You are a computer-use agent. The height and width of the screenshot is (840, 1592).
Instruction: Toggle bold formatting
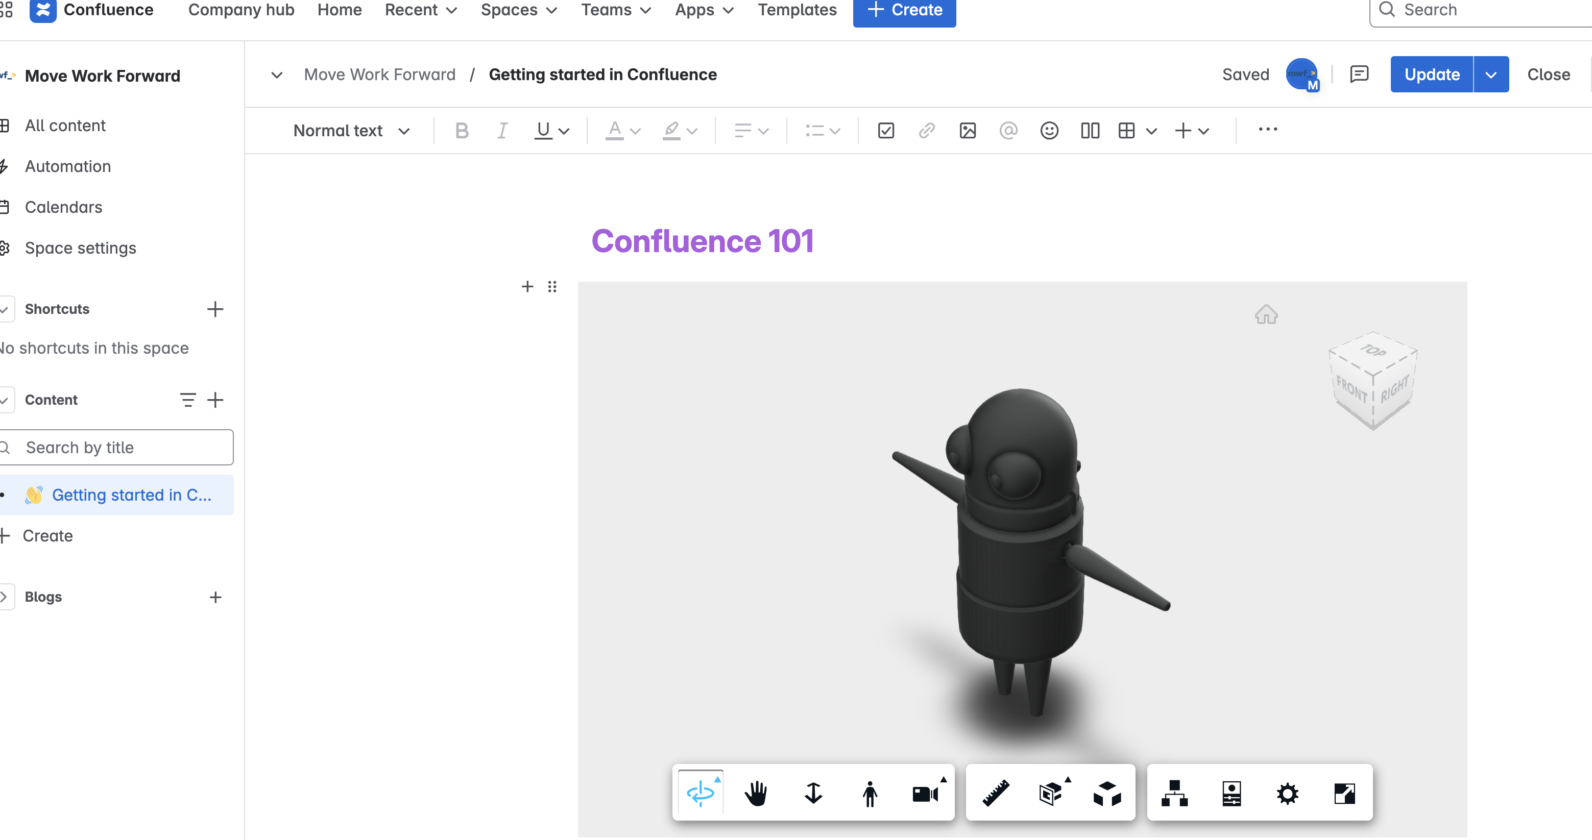pos(461,130)
